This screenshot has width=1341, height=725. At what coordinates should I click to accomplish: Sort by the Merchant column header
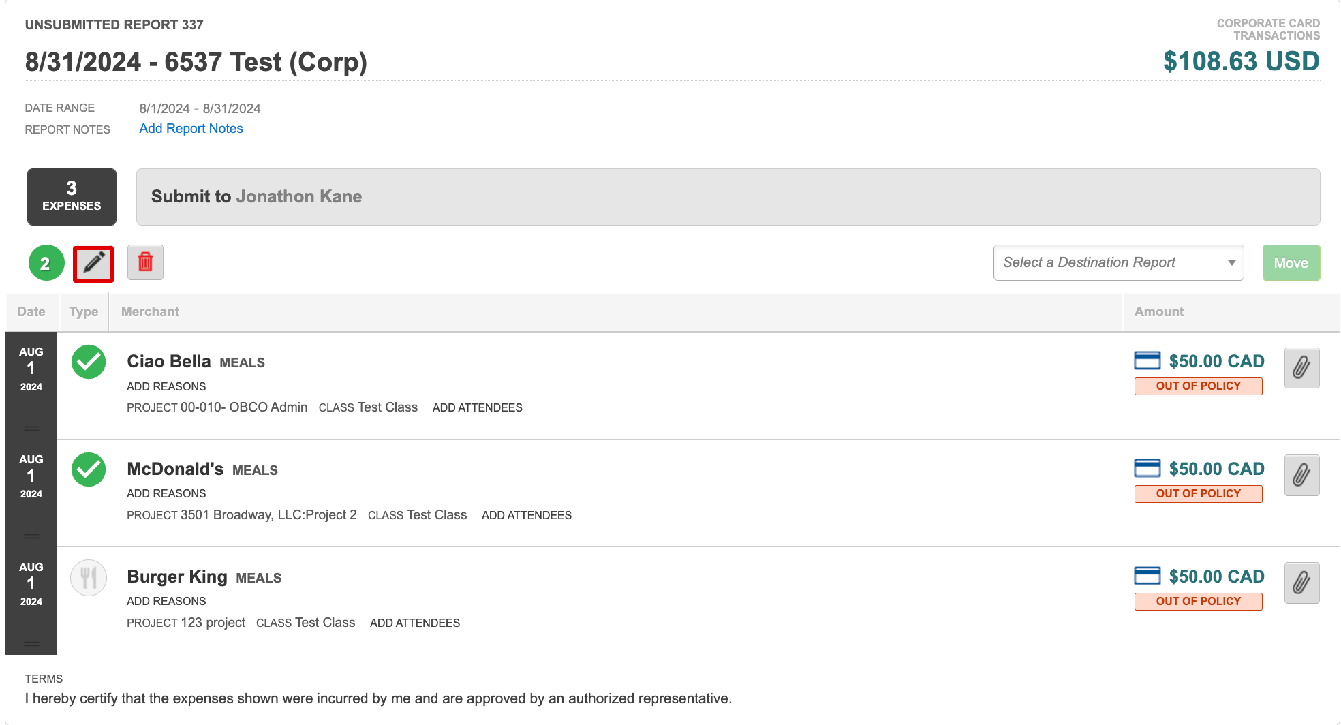[150, 311]
